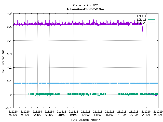The width and height of the screenshot is (163, 122).
Task: Click the y-axis label 'S/C Current (A)'
Action: coord(3,61)
